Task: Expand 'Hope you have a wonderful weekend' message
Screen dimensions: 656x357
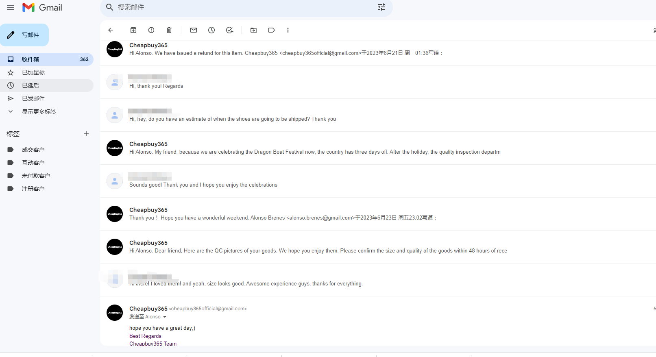Action: point(378,214)
